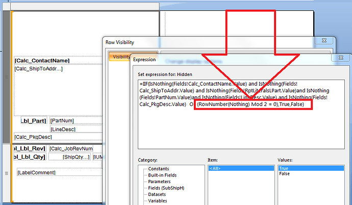
Task: Select the [PartNum] field cell
Action: coord(76,121)
